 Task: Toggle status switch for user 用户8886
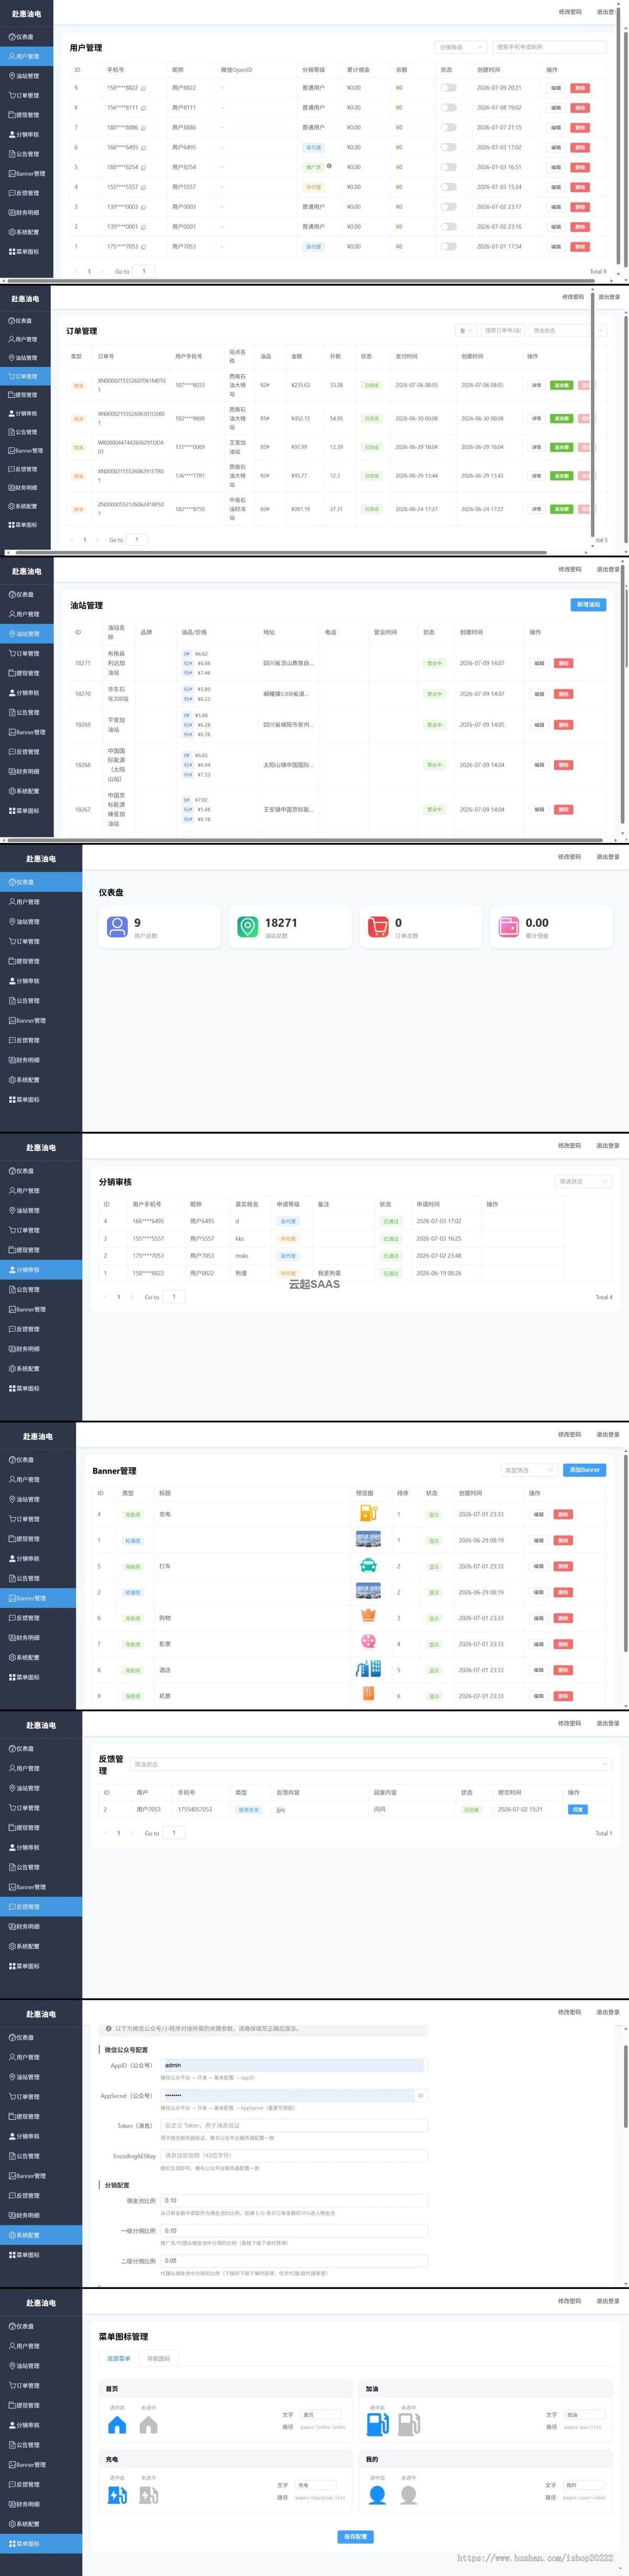449,127
